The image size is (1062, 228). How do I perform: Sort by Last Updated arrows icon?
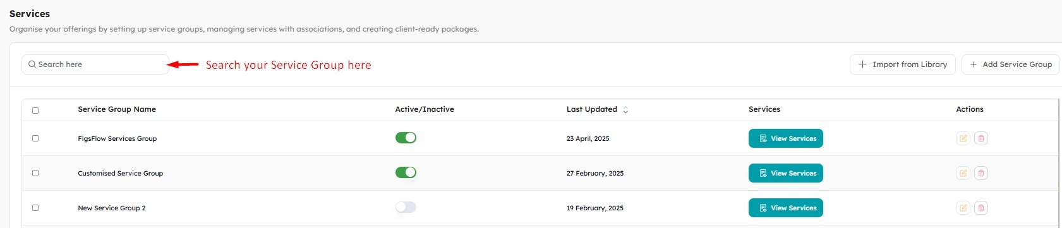click(625, 110)
